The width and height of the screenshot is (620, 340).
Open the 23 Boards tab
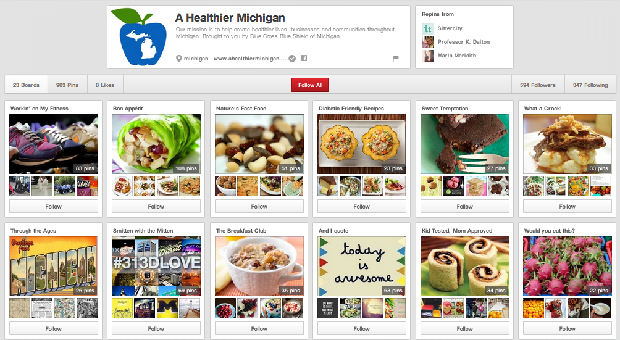click(x=26, y=85)
